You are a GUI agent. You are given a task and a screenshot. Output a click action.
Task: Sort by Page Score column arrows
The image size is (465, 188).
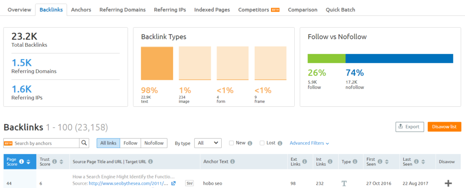29,162
